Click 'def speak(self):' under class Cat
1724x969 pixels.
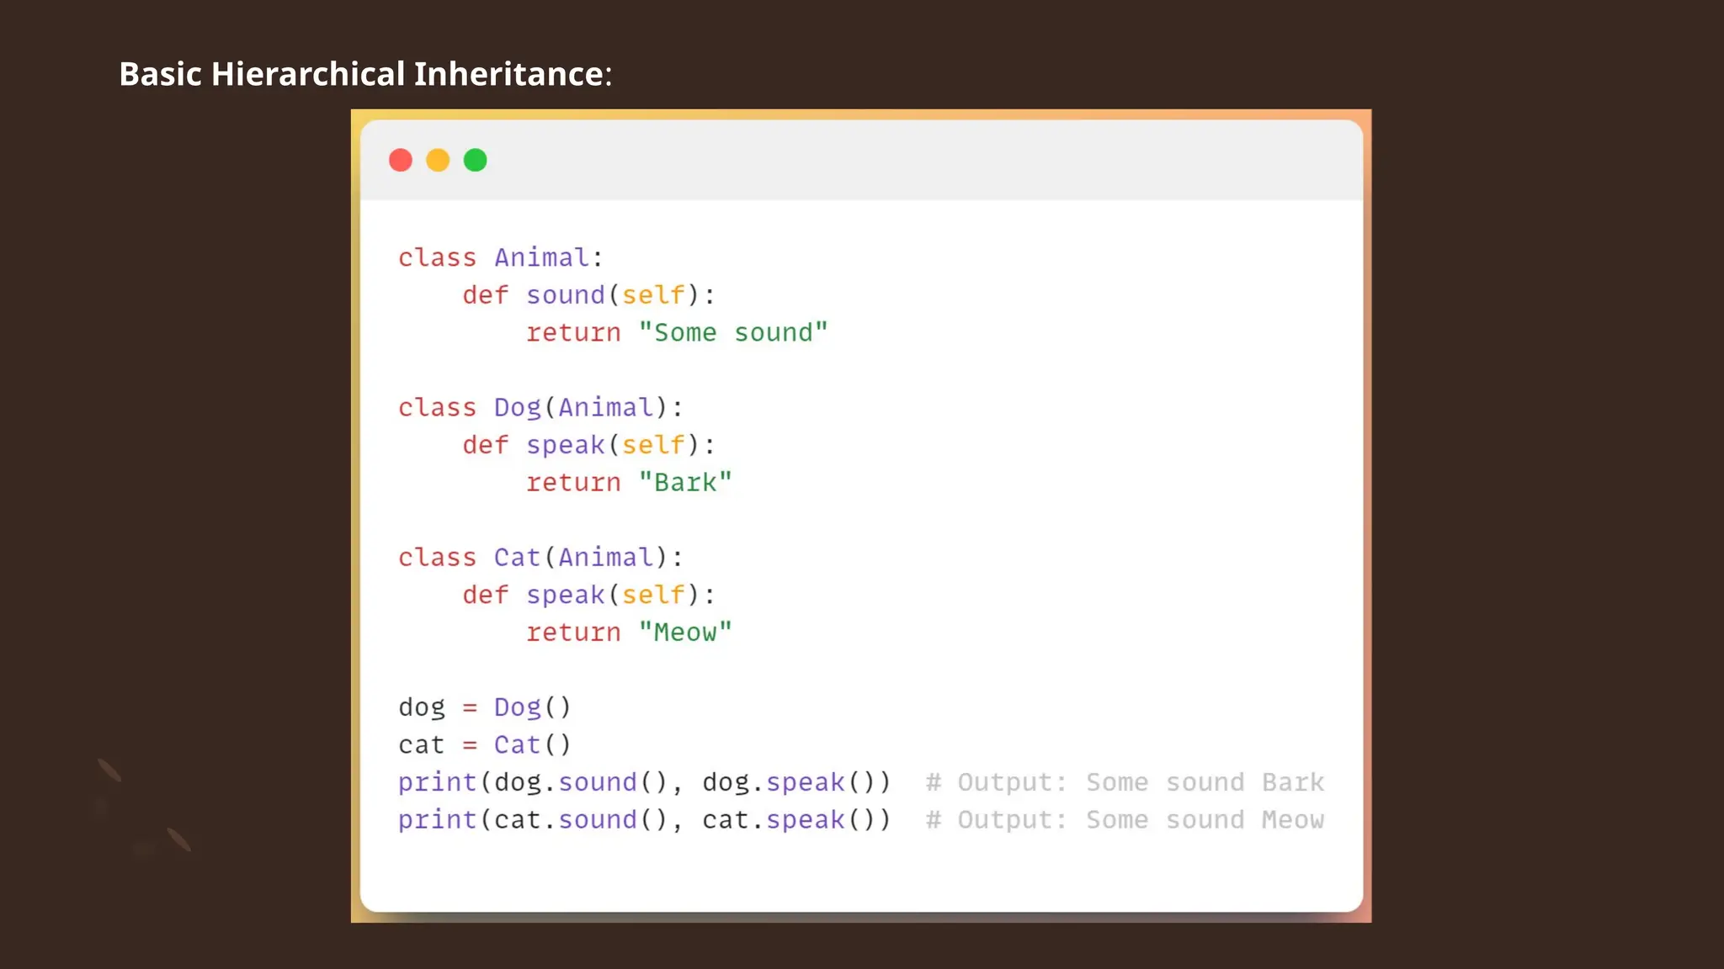pos(588,595)
